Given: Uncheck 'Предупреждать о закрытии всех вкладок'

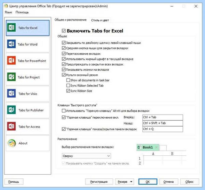Looking at the screenshot, I should [x=64, y=64].
